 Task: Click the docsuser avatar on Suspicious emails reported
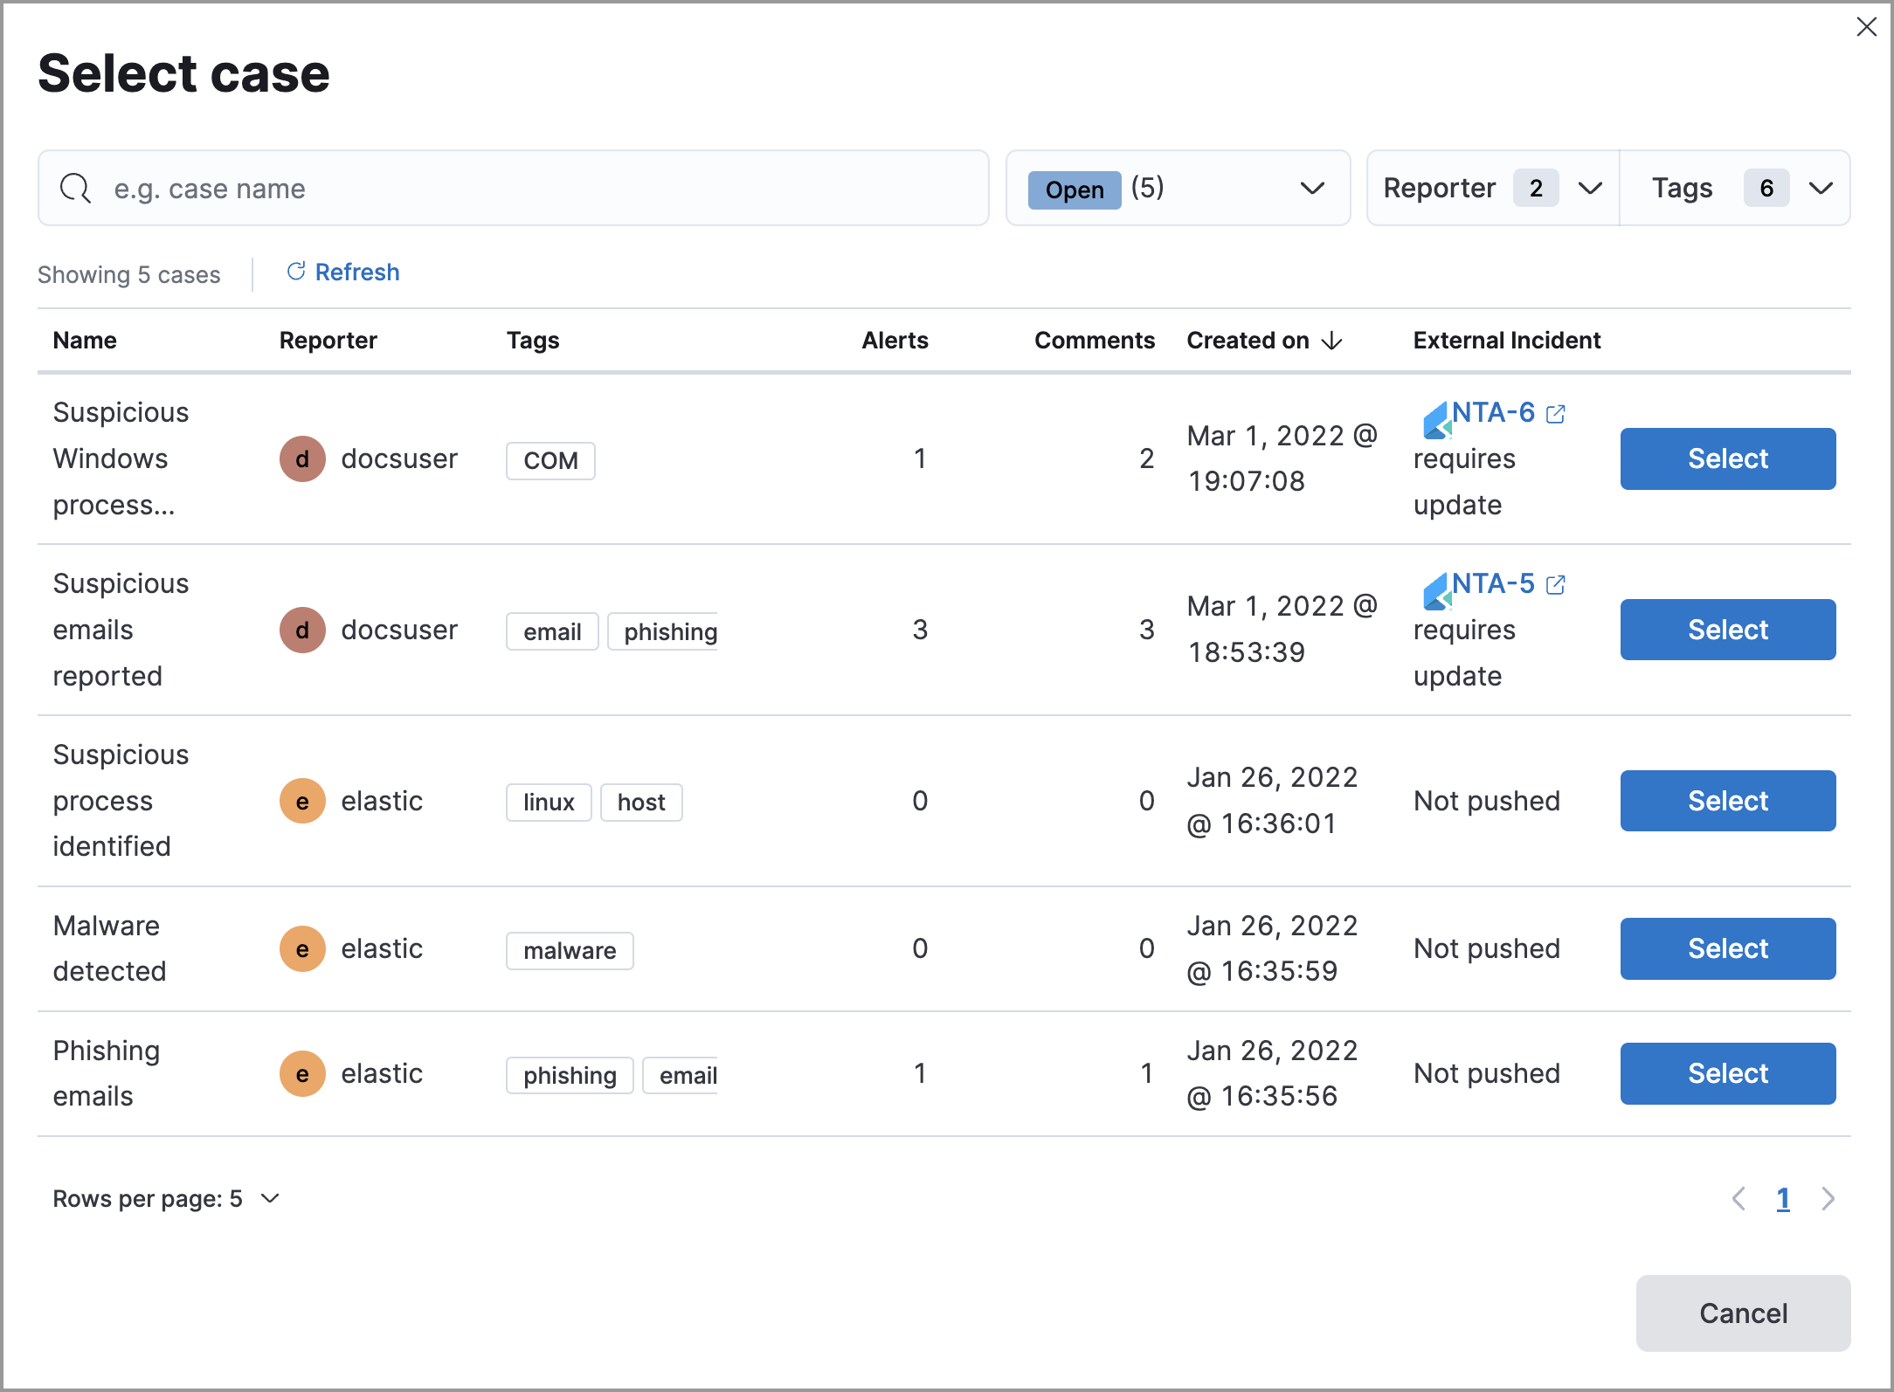[x=302, y=629]
